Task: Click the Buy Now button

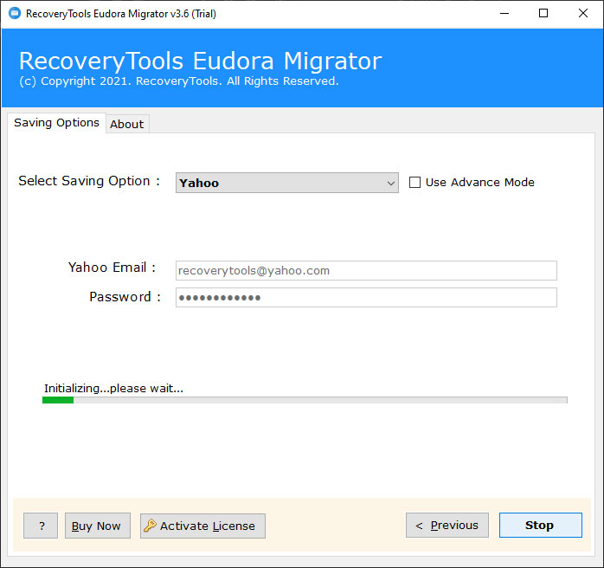Action: click(98, 526)
